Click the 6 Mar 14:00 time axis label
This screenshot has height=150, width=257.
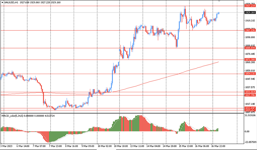tap(23, 146)
